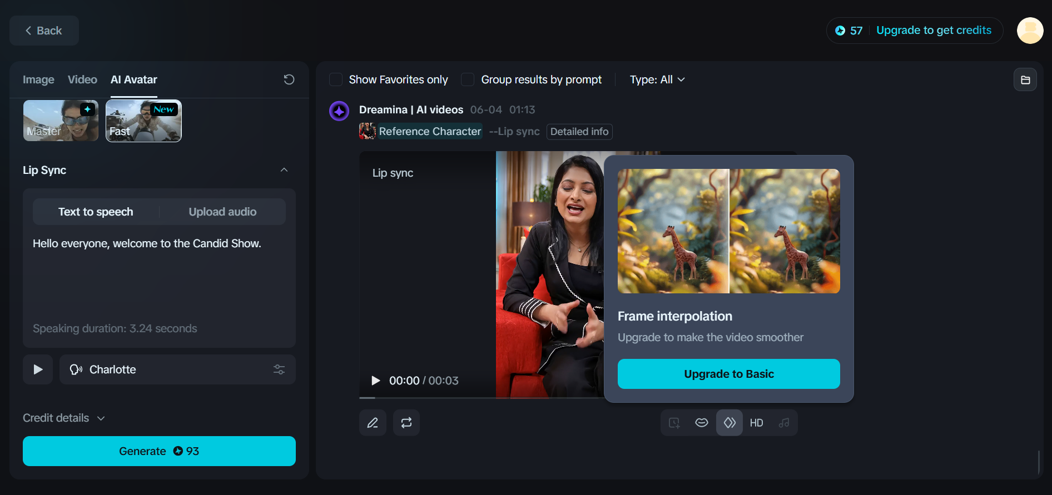Image resolution: width=1052 pixels, height=495 pixels.
Task: Click the results panel vertical scrollbar
Action: [x=1039, y=462]
